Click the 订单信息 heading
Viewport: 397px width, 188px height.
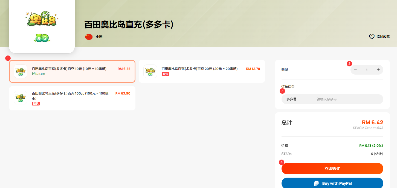tap(288, 87)
